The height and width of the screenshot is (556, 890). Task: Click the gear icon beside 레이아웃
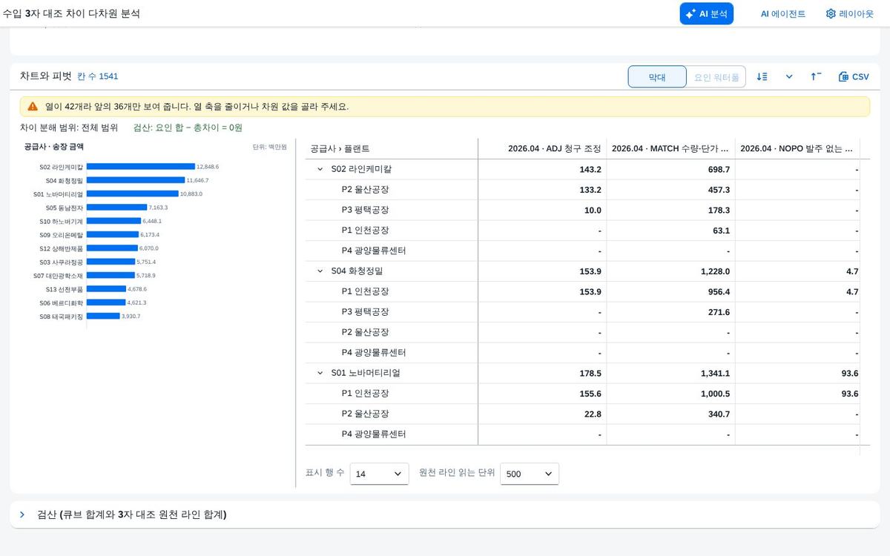click(x=831, y=13)
